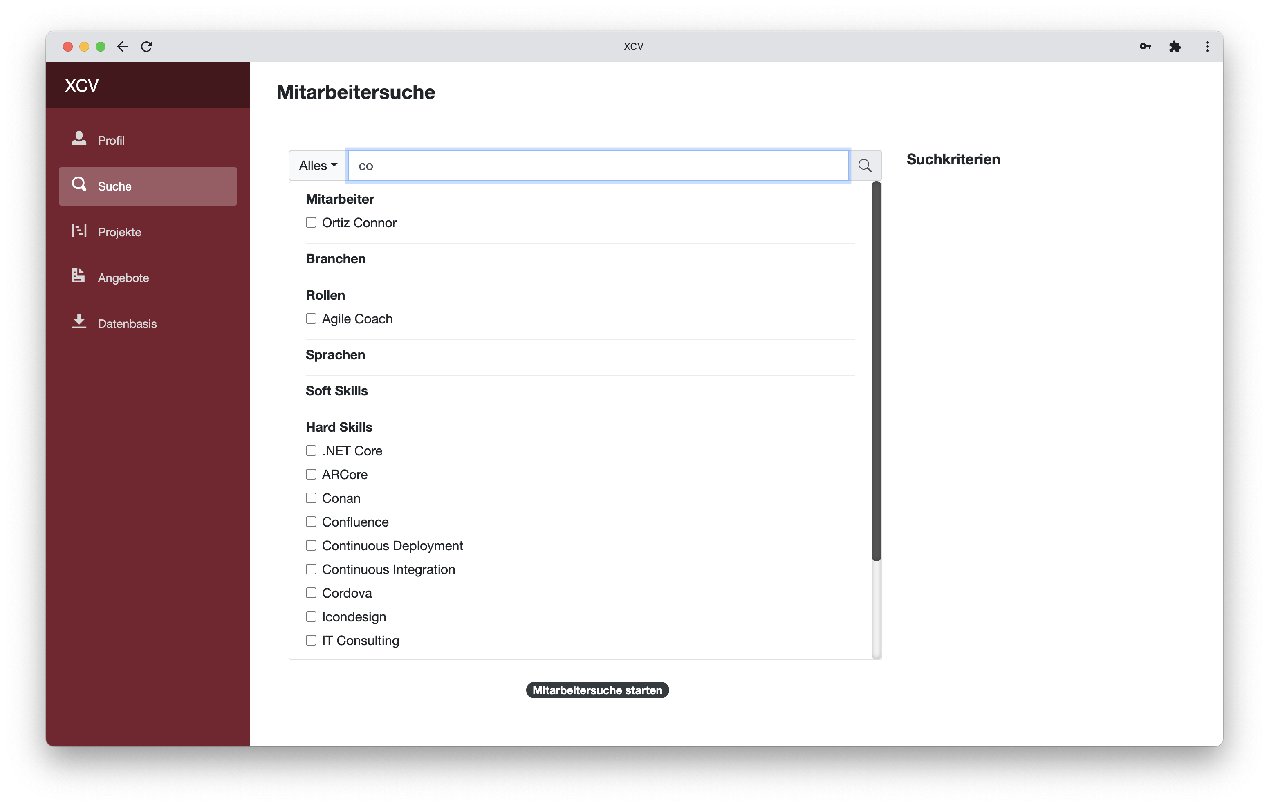Click the Rollen section heading
This screenshot has width=1269, height=807.
click(325, 295)
